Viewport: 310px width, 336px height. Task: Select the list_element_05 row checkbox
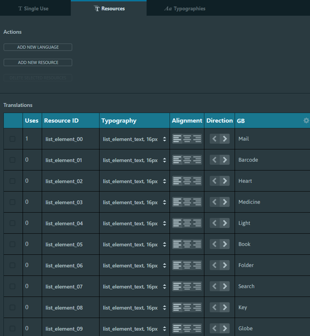[13, 244]
